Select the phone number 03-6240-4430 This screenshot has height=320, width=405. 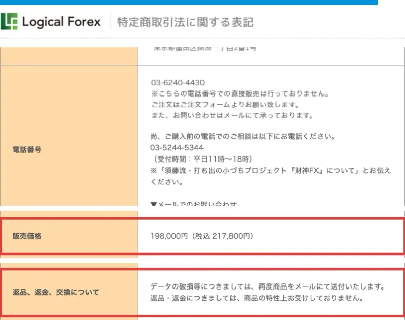tap(178, 83)
